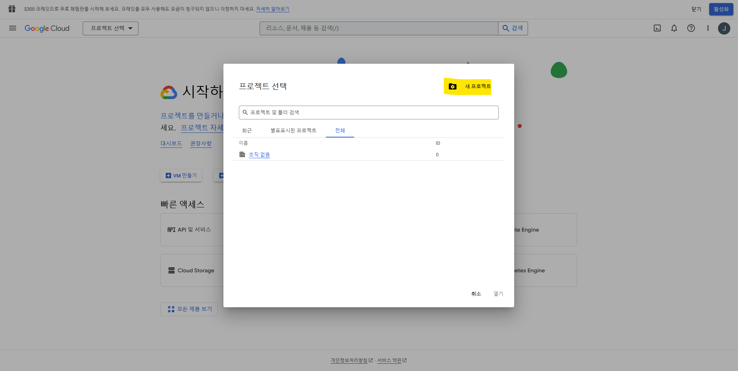The image size is (738, 371).
Task: Dismiss the banner with 닫기
Action: point(696,9)
